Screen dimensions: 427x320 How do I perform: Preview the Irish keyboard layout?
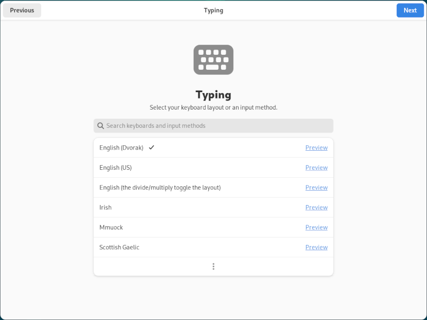tap(317, 208)
